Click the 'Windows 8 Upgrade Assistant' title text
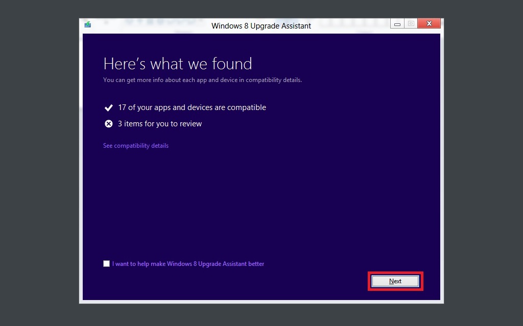This screenshot has height=326, width=523. [x=261, y=25]
